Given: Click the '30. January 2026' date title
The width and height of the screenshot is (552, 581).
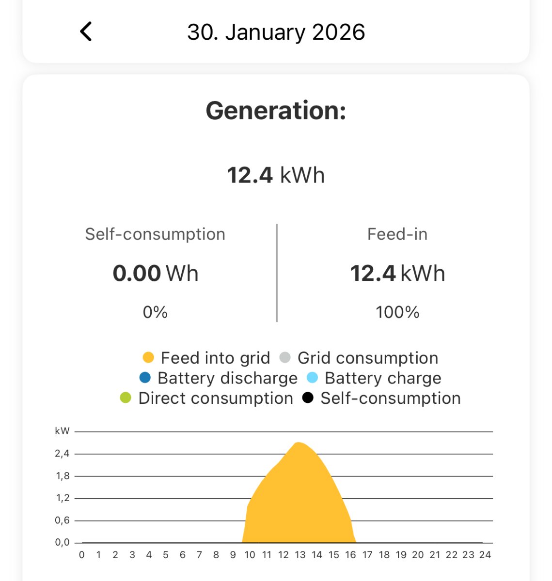Looking at the screenshot, I should tap(276, 32).
